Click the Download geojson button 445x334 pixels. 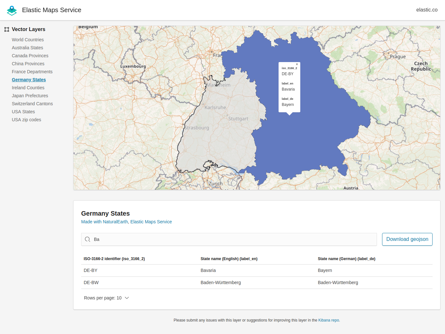point(407,239)
